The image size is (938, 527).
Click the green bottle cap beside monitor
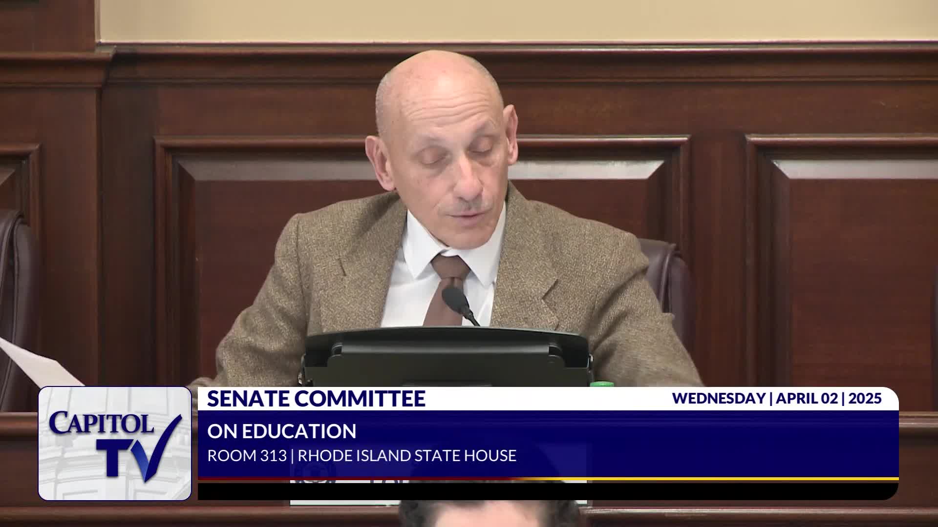601,384
